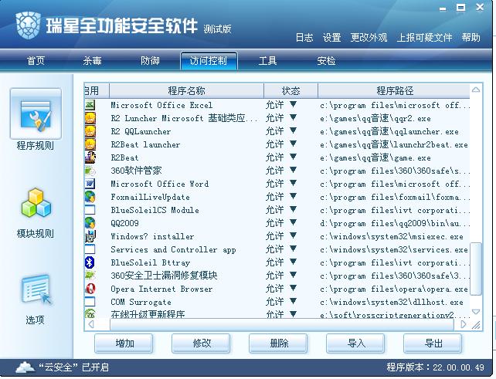Open status dropdown for COM Surrogate

coord(293,301)
